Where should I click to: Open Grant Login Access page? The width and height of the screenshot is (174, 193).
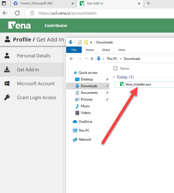point(32,97)
